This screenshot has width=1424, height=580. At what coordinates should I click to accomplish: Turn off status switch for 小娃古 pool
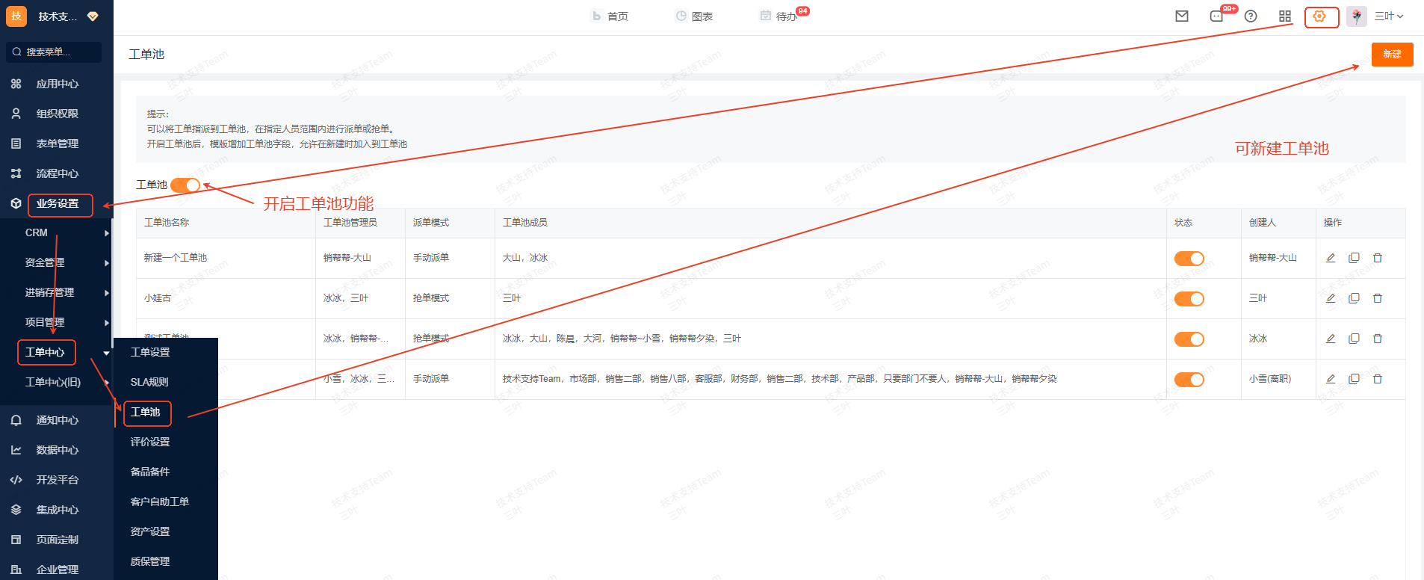(1189, 299)
